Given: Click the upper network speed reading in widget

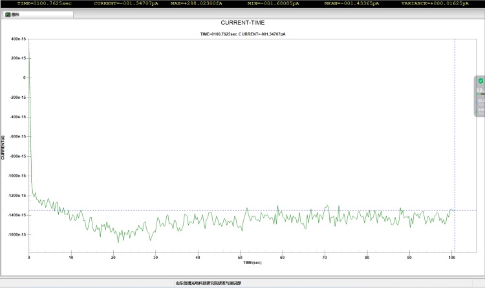Looking at the screenshot, I should coord(480,101).
